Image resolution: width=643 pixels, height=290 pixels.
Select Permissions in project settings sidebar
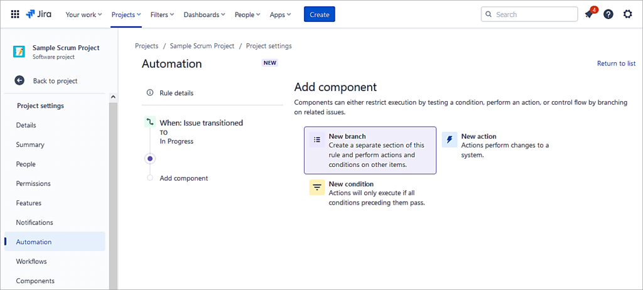(33, 184)
